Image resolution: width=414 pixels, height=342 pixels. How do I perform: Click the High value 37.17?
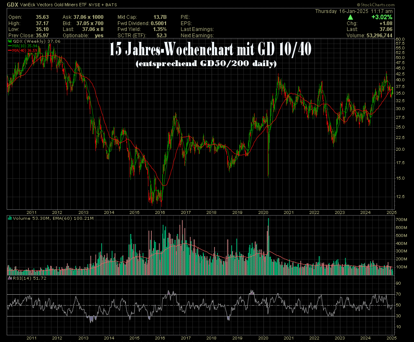pyautogui.click(x=42, y=23)
